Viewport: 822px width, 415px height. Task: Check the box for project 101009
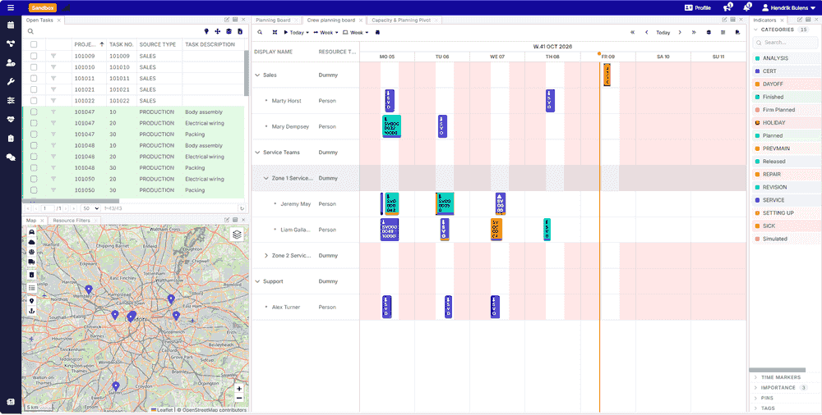point(34,56)
